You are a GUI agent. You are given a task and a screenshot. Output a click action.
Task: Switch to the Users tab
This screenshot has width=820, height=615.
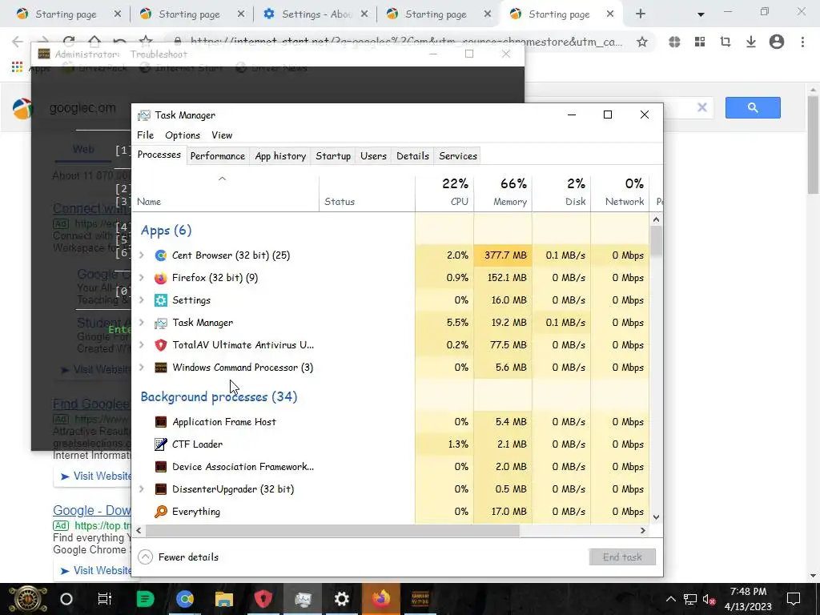tap(373, 156)
